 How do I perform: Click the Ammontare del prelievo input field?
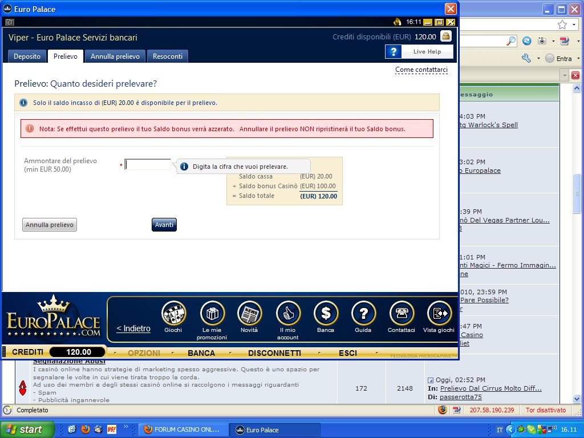pos(148,165)
